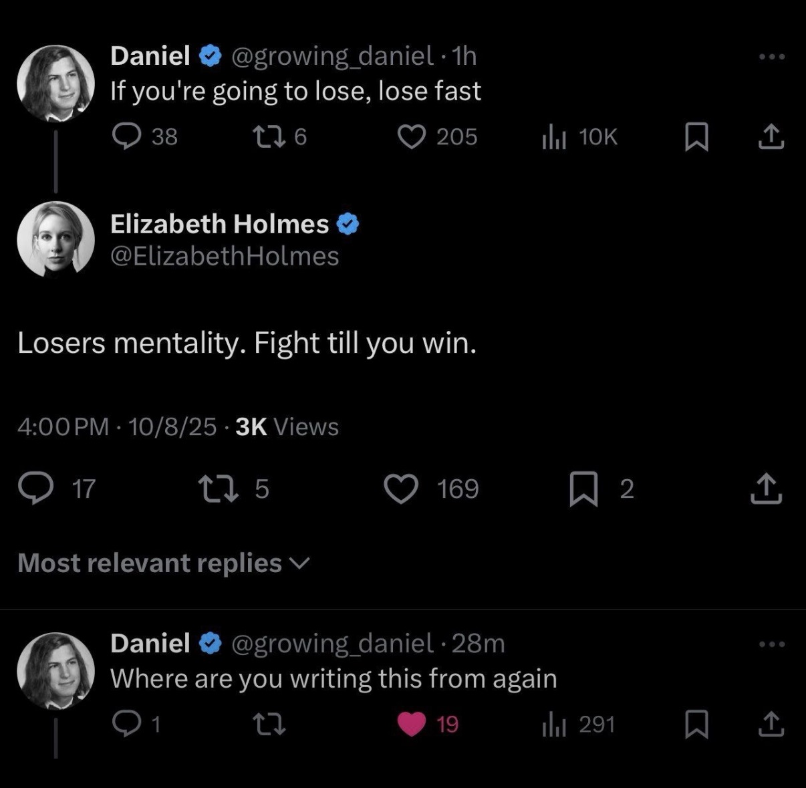Select the retweet icon on Daniel's first tweet

(269, 137)
